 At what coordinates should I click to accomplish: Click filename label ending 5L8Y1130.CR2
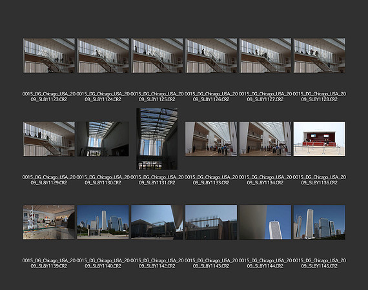point(103,180)
